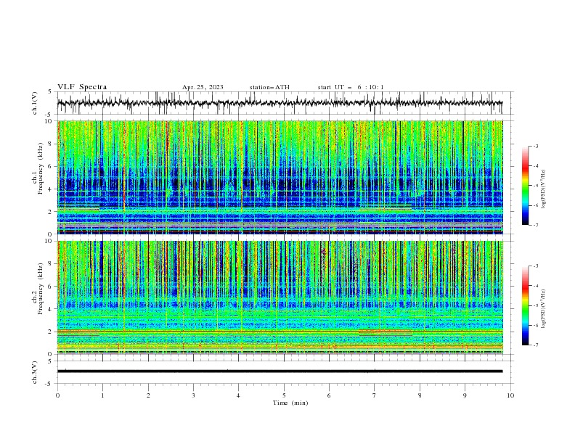Click the "-7" label on ch.1 color bar

coord(535,225)
